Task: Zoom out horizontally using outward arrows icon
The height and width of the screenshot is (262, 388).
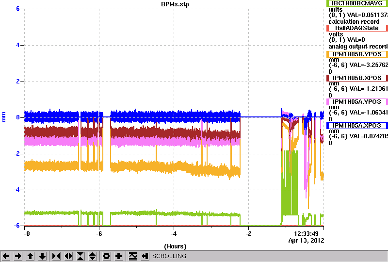Action: coord(68,256)
